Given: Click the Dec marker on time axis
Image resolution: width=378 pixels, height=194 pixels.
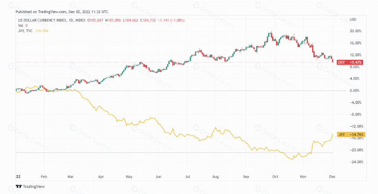Looking at the screenshot, I should (x=332, y=177).
